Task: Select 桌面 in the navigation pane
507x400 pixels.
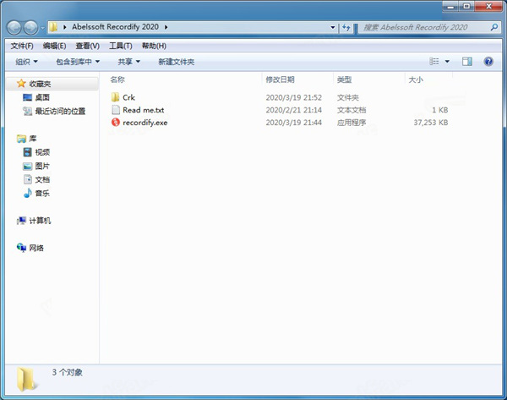Action: click(x=42, y=97)
